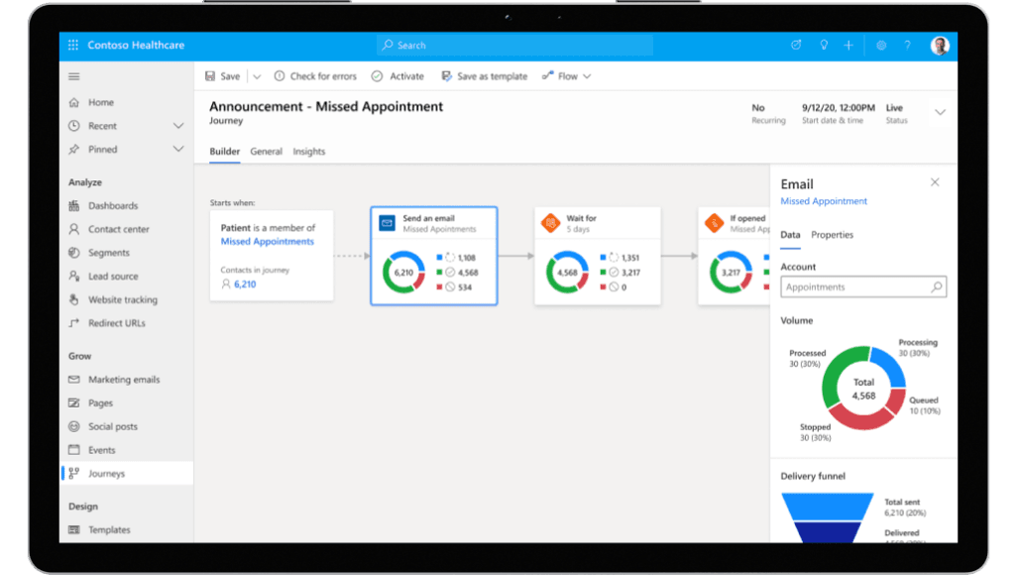This screenshot has width=1019, height=575.
Task: Open the settings gear icon
Action: point(881,46)
